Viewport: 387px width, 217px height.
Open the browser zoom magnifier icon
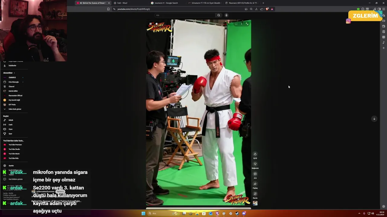pyautogui.click(x=251, y=9)
